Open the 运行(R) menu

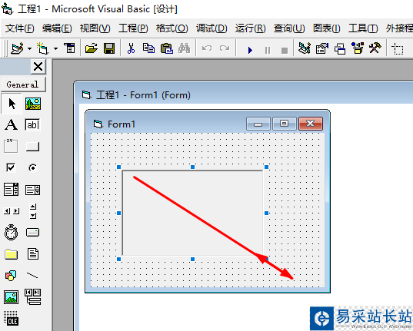pos(251,28)
